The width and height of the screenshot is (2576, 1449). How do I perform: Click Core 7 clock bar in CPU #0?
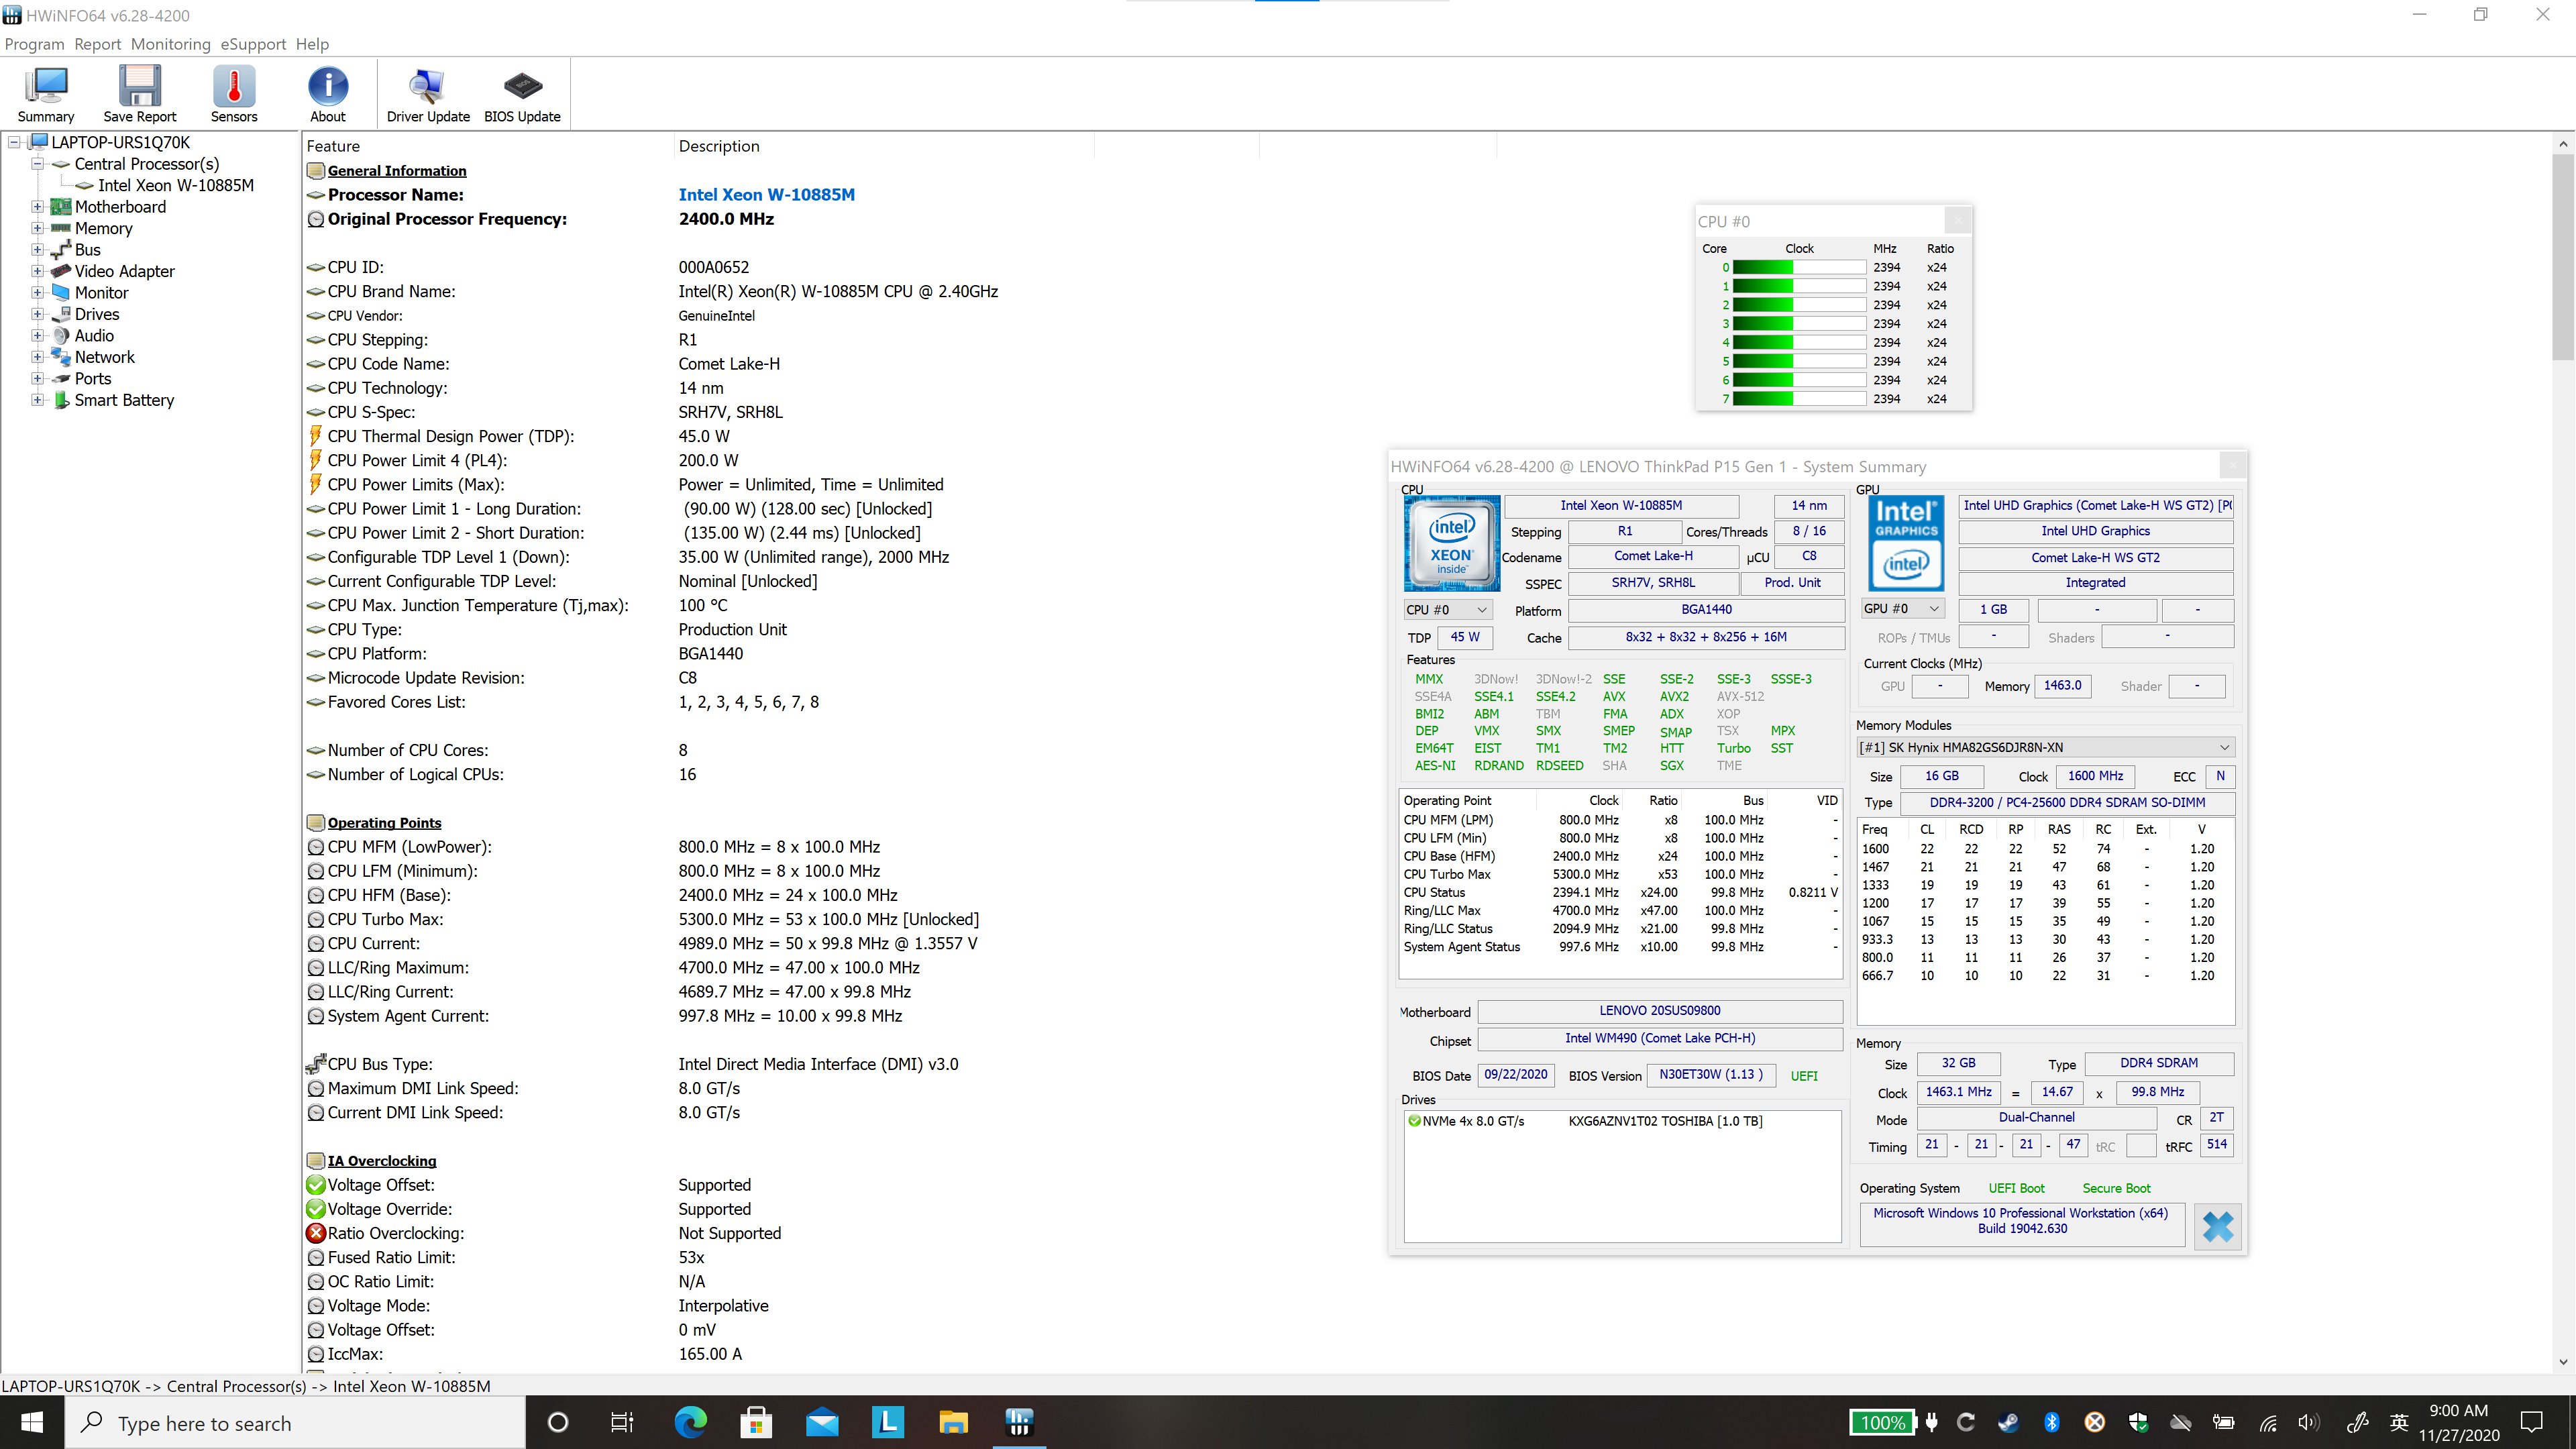pyautogui.click(x=1799, y=399)
